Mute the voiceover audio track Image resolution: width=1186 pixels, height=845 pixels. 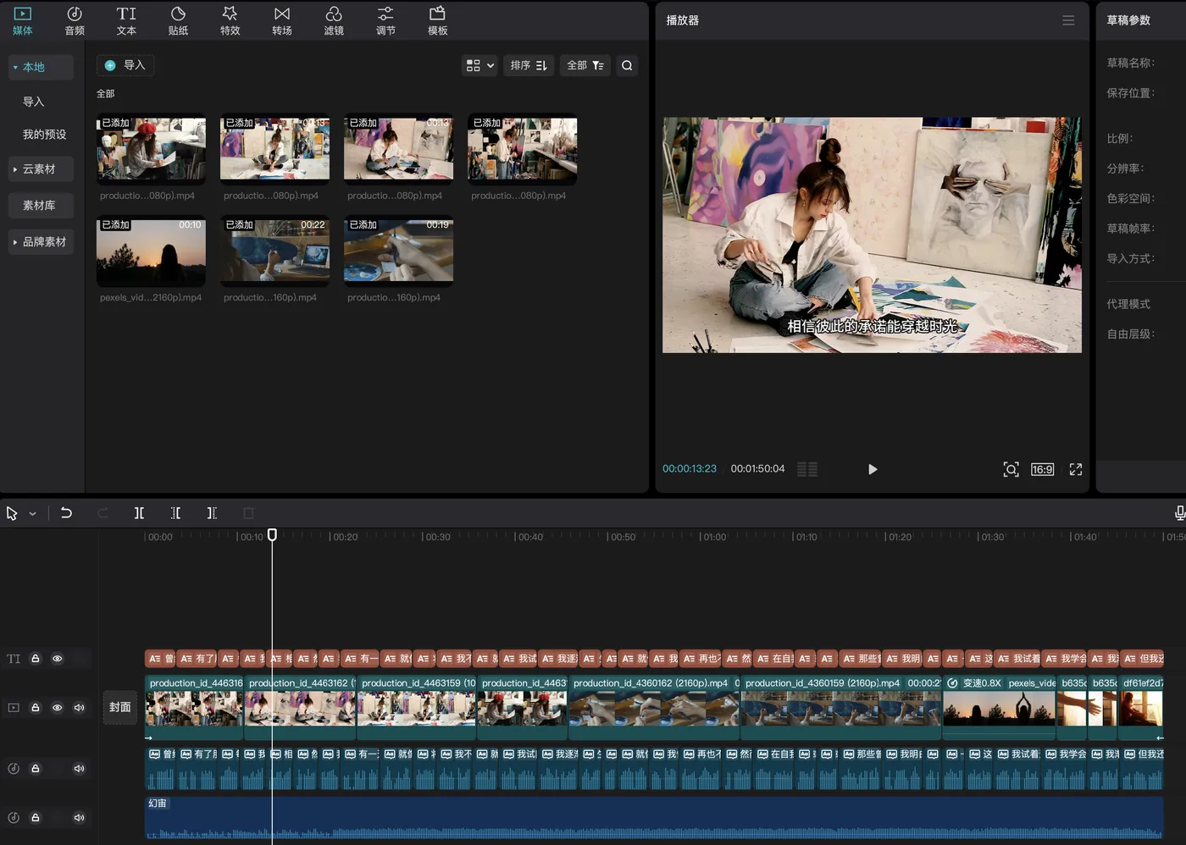80,769
